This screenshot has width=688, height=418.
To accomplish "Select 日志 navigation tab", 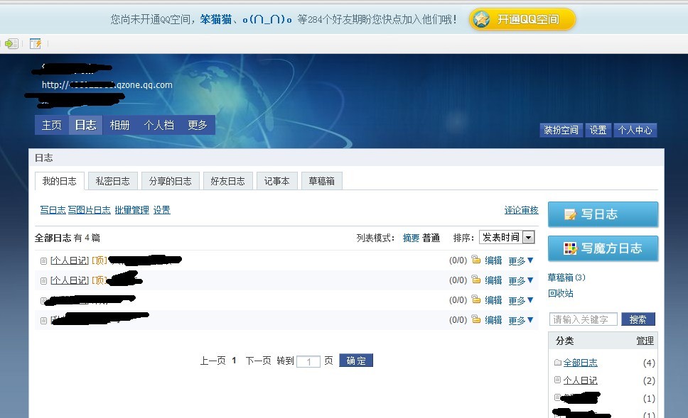I will pos(85,125).
